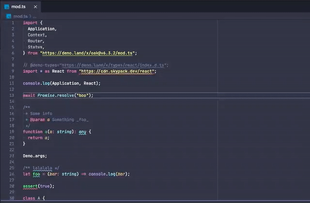Click the 'await' keyword on line 13
The height and width of the screenshot is (203, 310).
pyautogui.click(x=29, y=95)
